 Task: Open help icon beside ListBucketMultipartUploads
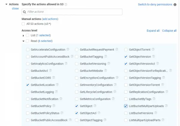pyautogui.click(x=166, y=106)
